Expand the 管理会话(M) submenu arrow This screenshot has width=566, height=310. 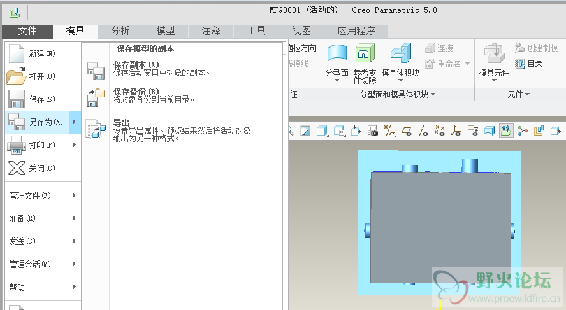tap(75, 264)
